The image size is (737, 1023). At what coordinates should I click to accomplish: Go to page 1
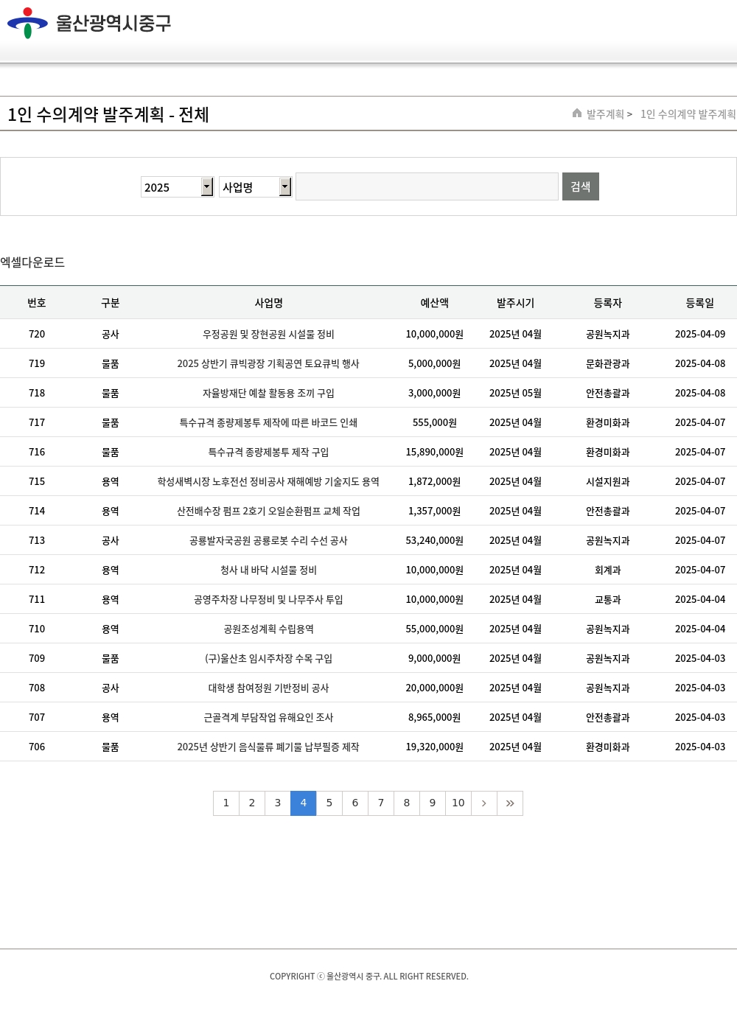click(226, 803)
